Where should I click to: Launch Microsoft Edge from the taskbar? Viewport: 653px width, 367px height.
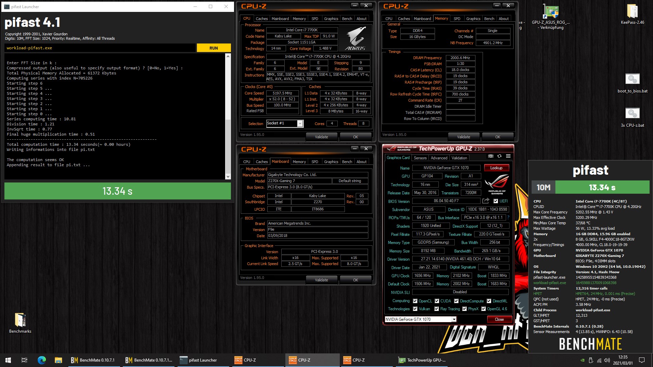(x=41, y=360)
